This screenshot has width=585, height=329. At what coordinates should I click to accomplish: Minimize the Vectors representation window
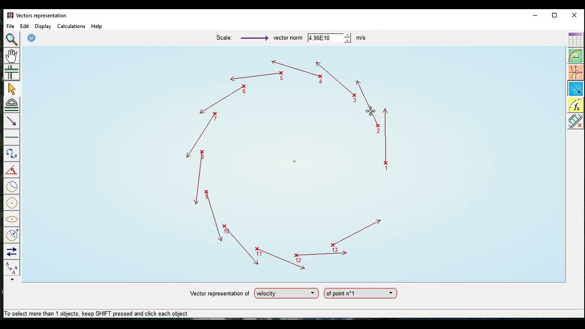click(535, 15)
